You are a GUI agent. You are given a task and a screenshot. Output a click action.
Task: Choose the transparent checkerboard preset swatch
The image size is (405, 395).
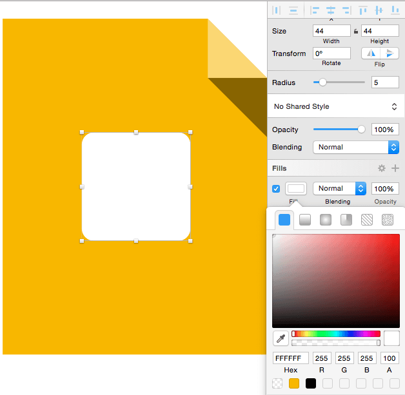click(277, 383)
